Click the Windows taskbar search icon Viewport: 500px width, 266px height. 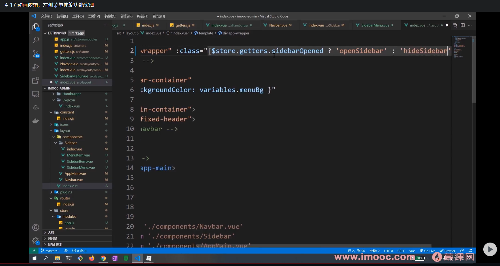(x=46, y=258)
